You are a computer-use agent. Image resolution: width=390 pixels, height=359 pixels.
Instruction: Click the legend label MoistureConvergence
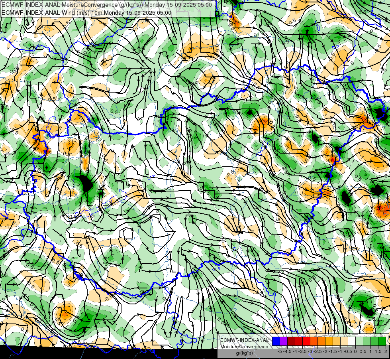pos(244,347)
